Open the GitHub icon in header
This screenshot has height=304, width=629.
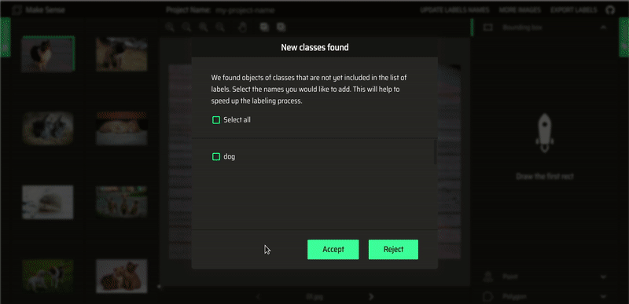[x=610, y=10]
